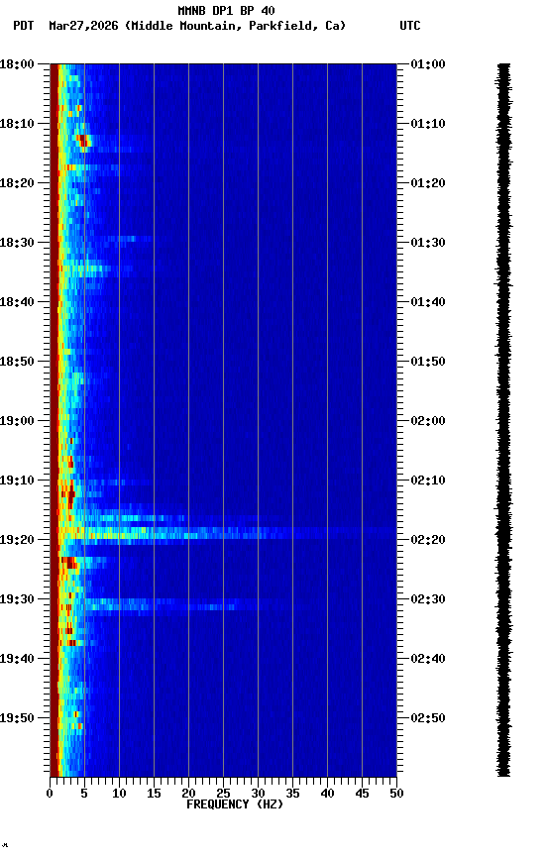Click the 10 Hz frequency axis label
The height and width of the screenshot is (856, 547).
(x=119, y=794)
